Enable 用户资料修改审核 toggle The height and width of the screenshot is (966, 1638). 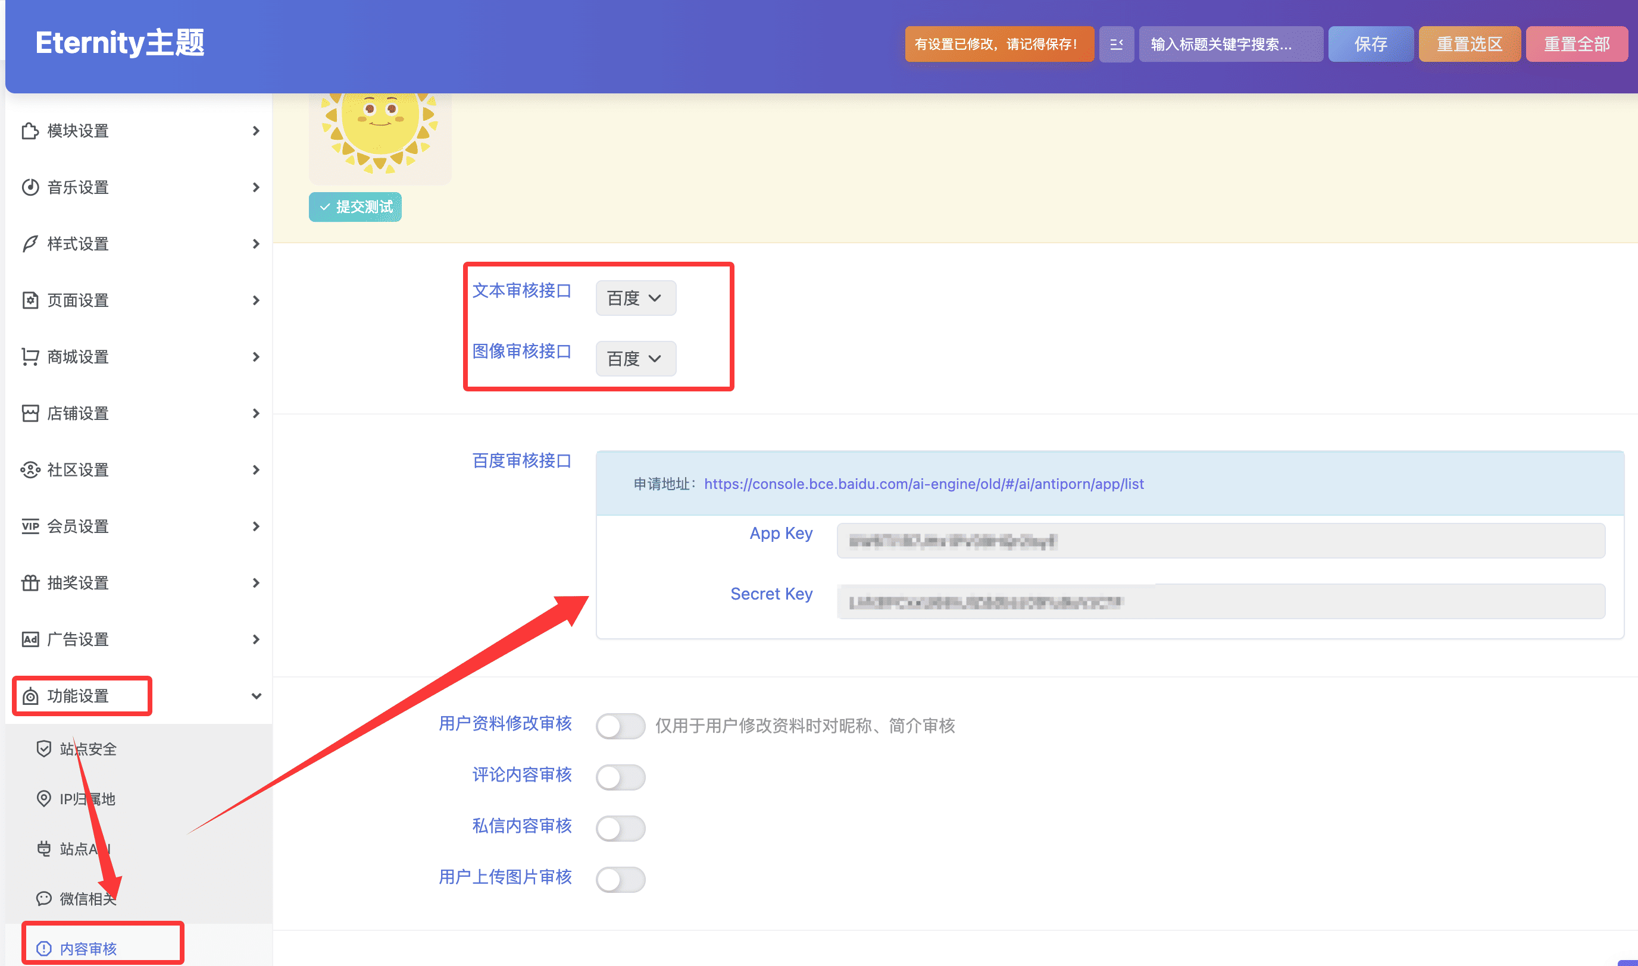[620, 726]
